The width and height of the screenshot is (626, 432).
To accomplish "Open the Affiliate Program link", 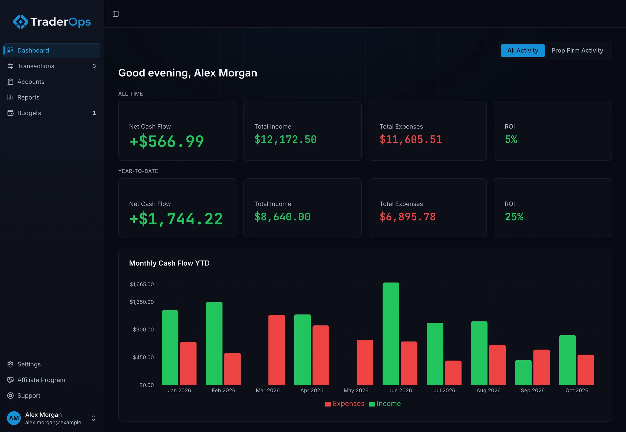I will coord(52,380).
